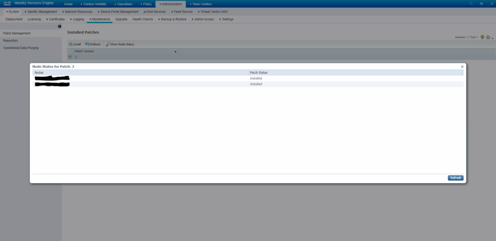Click first row's Installed status text
496x241 pixels.
(256, 78)
